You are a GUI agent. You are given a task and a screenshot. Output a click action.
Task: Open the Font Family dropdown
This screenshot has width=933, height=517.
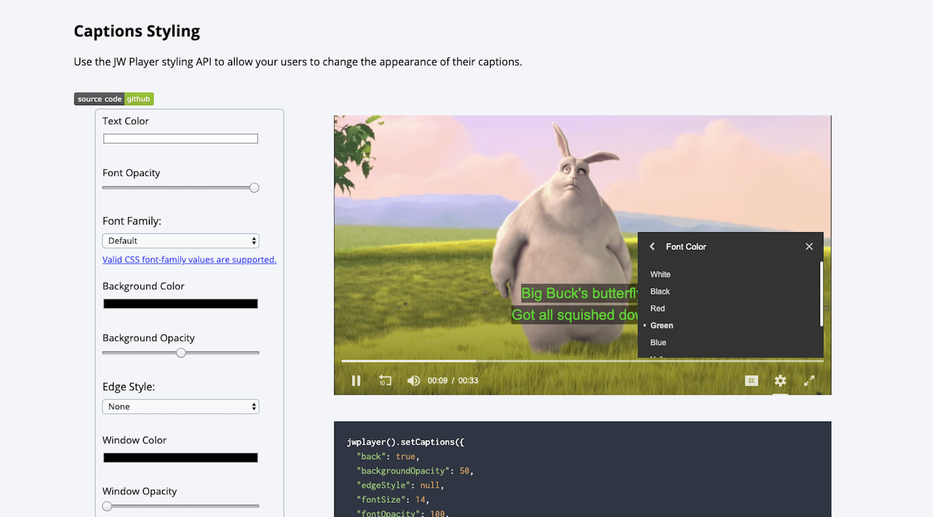[x=180, y=241]
